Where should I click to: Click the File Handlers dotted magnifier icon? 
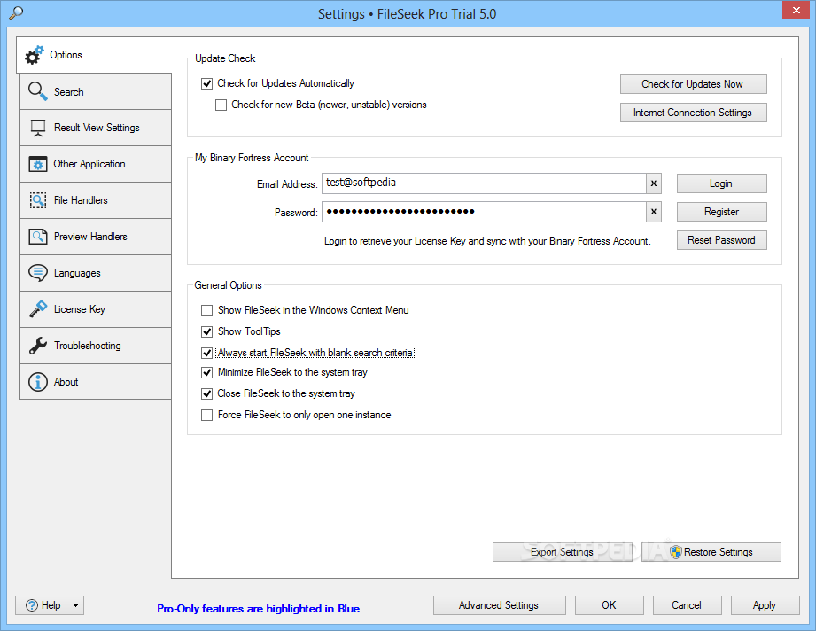tap(37, 200)
